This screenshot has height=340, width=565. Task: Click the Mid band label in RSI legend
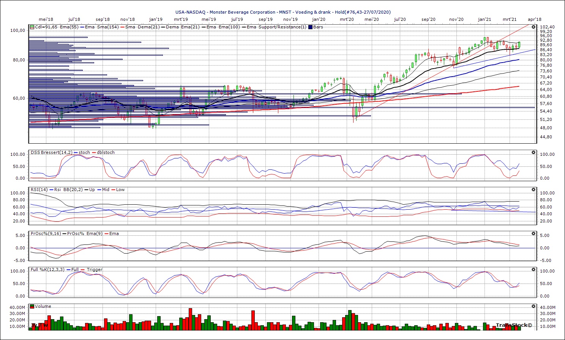tap(106, 190)
